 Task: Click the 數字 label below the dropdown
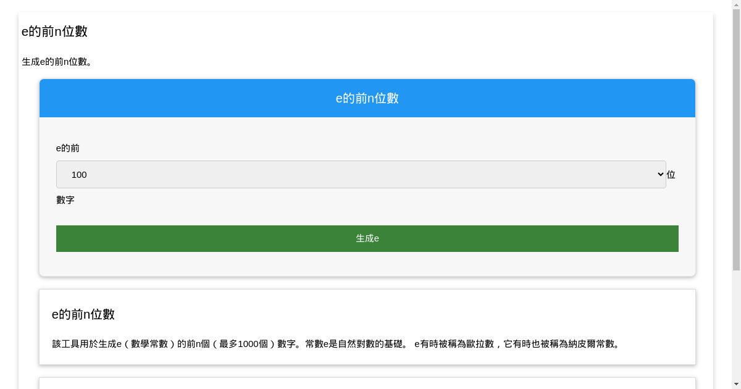coord(65,199)
